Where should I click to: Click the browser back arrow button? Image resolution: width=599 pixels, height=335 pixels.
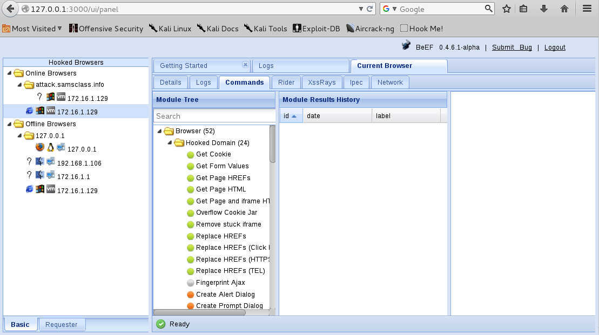[10, 9]
